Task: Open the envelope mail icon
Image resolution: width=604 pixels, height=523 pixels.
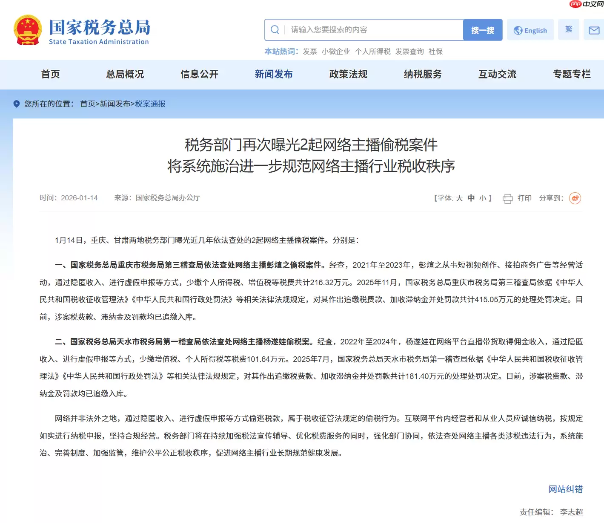Action: pyautogui.click(x=593, y=30)
